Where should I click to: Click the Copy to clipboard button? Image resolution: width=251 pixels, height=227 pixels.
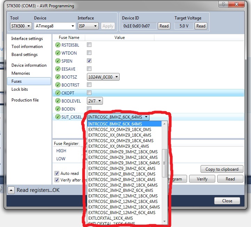[x=222, y=169]
